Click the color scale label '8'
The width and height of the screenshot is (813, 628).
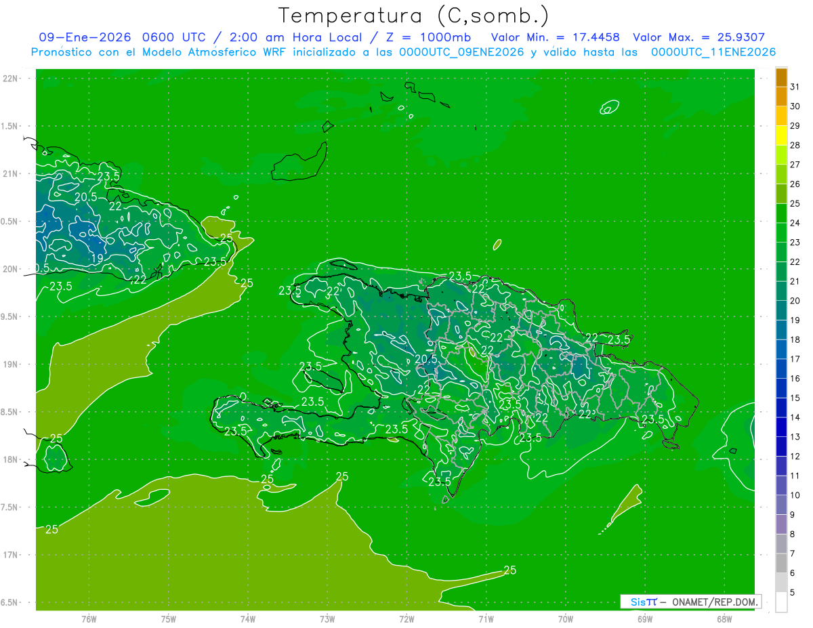pyautogui.click(x=792, y=535)
